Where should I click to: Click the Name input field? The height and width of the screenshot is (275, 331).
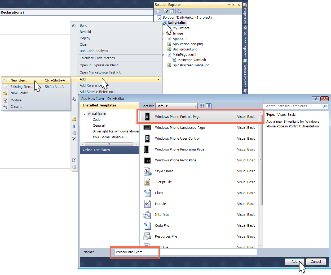[186, 252]
